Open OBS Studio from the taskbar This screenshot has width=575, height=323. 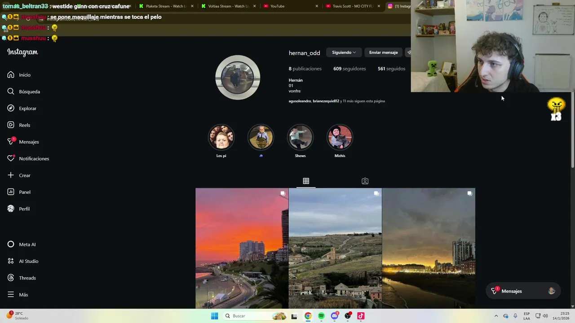[348, 316]
